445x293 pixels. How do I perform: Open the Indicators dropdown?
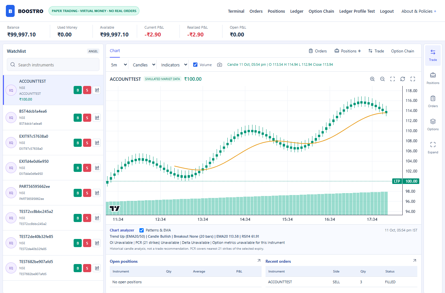[x=174, y=65]
